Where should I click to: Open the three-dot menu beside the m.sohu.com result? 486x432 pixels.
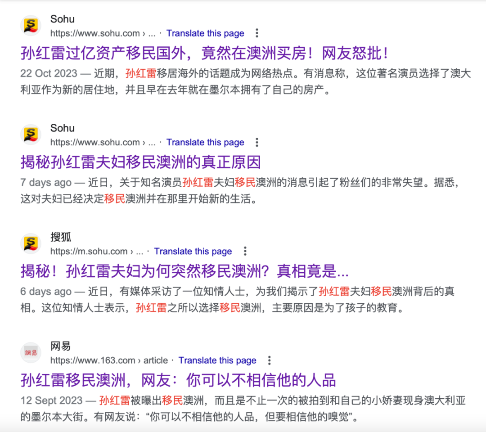click(245, 251)
